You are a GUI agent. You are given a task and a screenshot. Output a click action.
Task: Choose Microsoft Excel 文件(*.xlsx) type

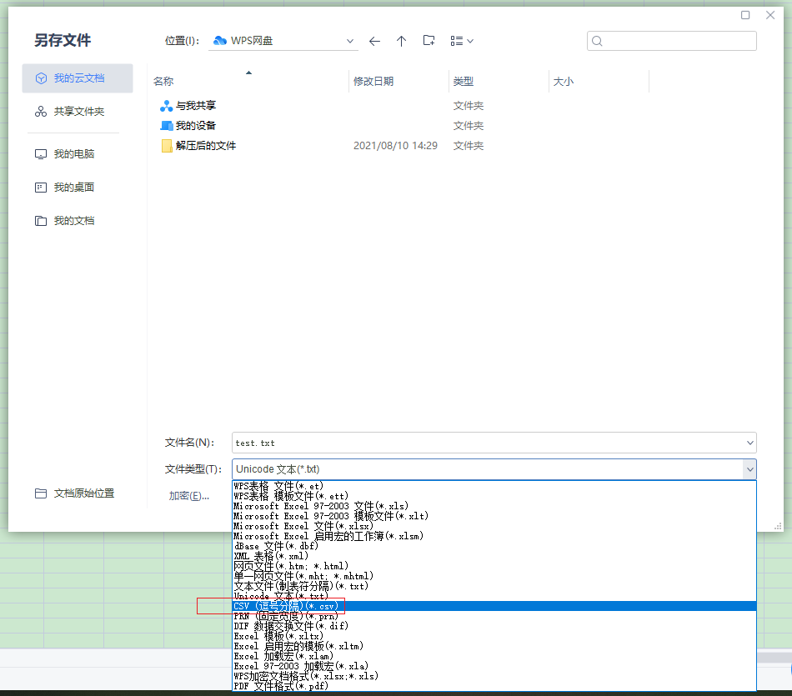coord(494,526)
